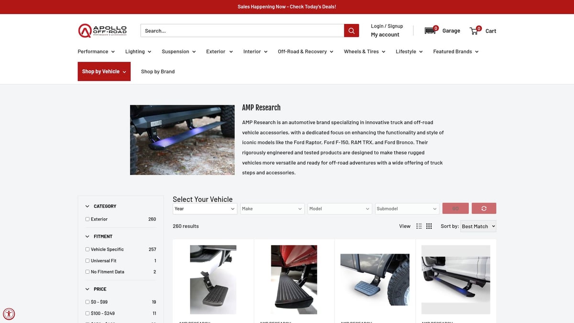This screenshot has width=574, height=323.
Task: Click the magnifying glass search button
Action: [x=351, y=31]
